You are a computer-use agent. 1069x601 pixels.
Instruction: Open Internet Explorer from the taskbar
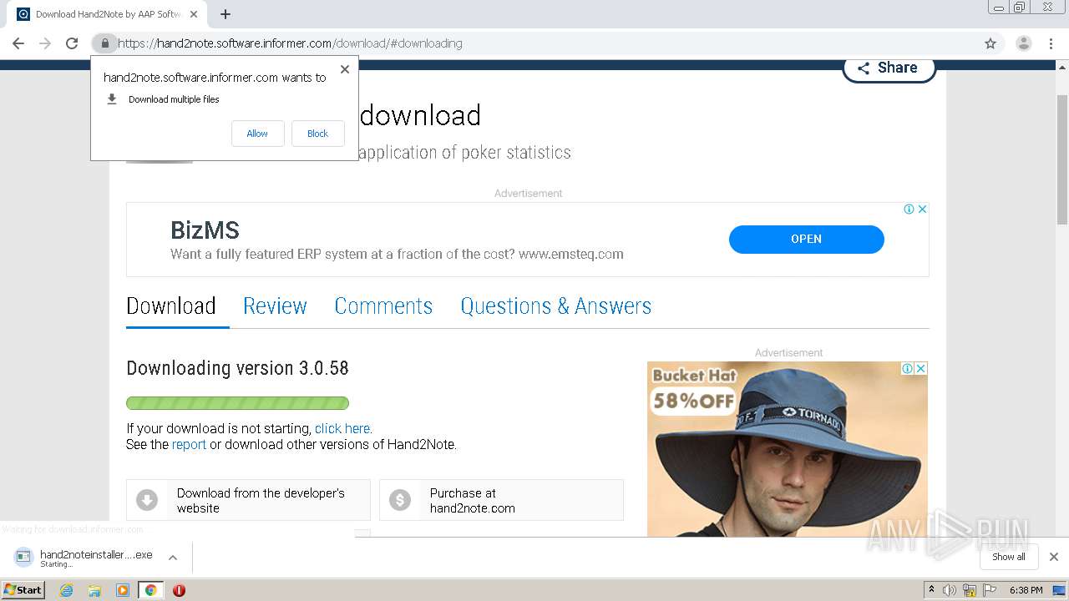pos(66,590)
